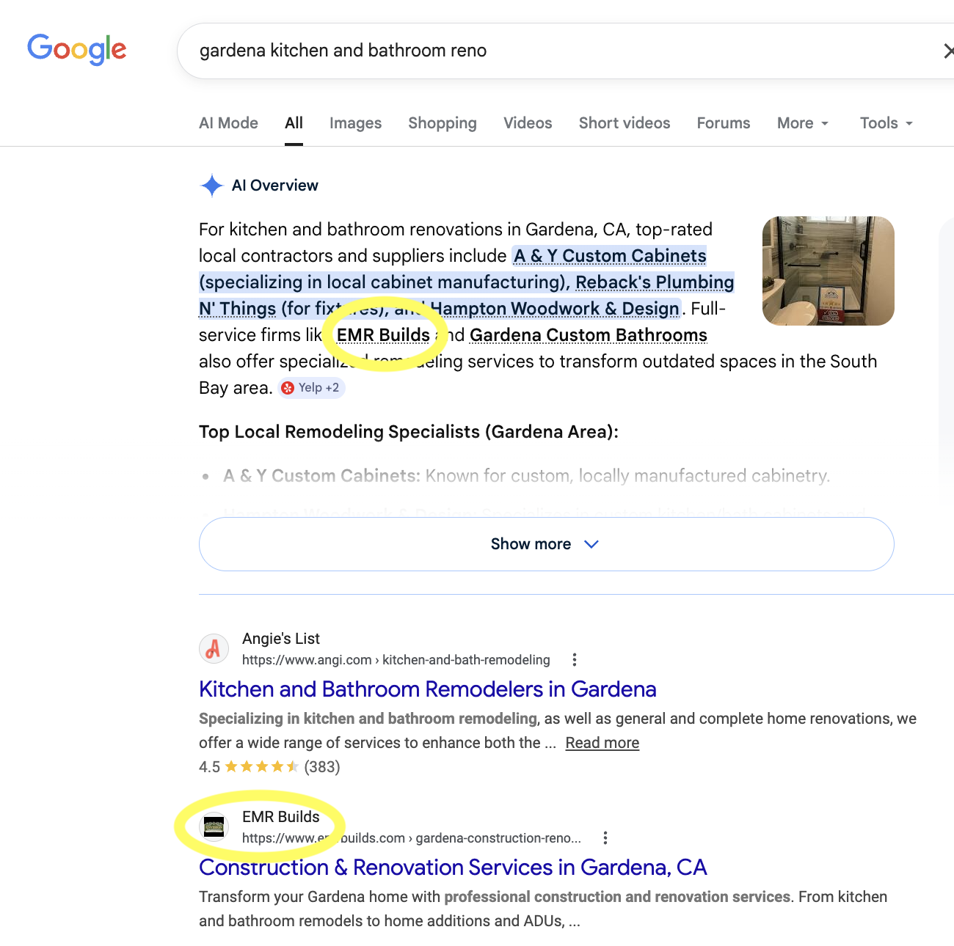Viewport: 954px width, 946px height.
Task: Click the Top Local Remodeling Specialists heading
Action: click(409, 432)
